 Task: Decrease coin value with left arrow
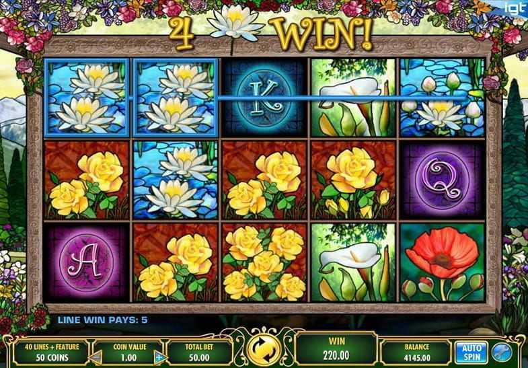tap(96, 357)
